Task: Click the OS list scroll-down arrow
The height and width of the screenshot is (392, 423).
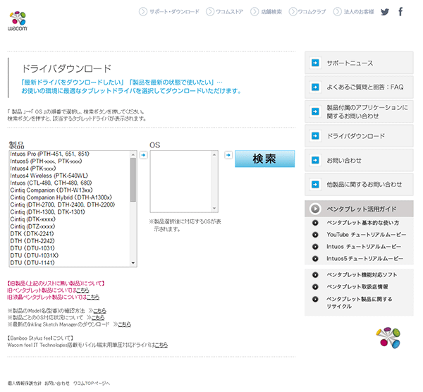Action: 214,209
